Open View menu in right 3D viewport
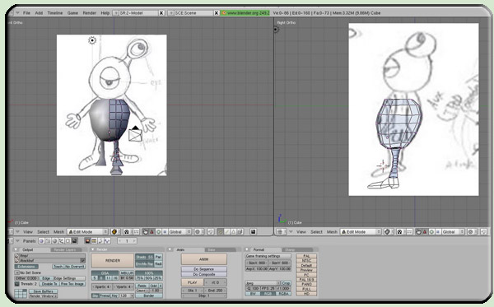The image size is (494, 307). (x=301, y=232)
